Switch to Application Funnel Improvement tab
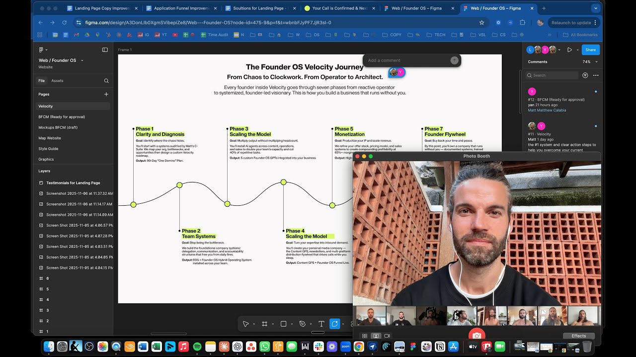This screenshot has width=636, height=357. click(181, 8)
